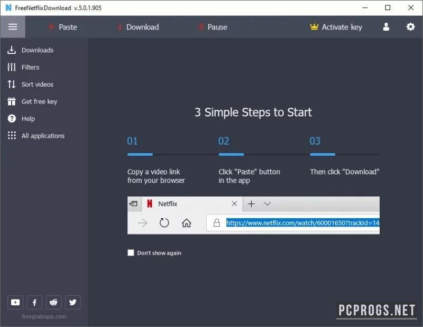Open Downloads in the sidebar

point(30,50)
